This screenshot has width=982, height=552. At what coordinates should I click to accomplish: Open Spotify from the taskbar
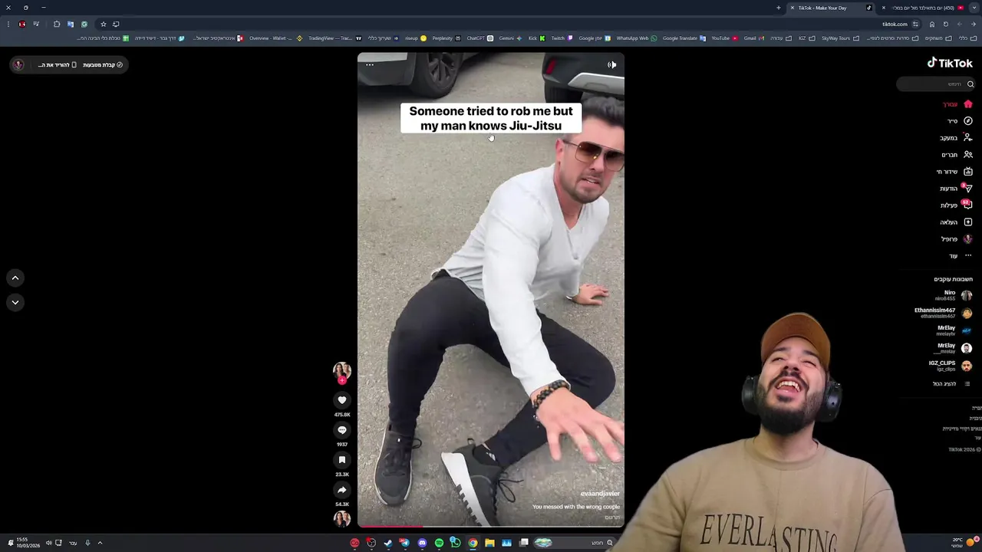point(439,543)
